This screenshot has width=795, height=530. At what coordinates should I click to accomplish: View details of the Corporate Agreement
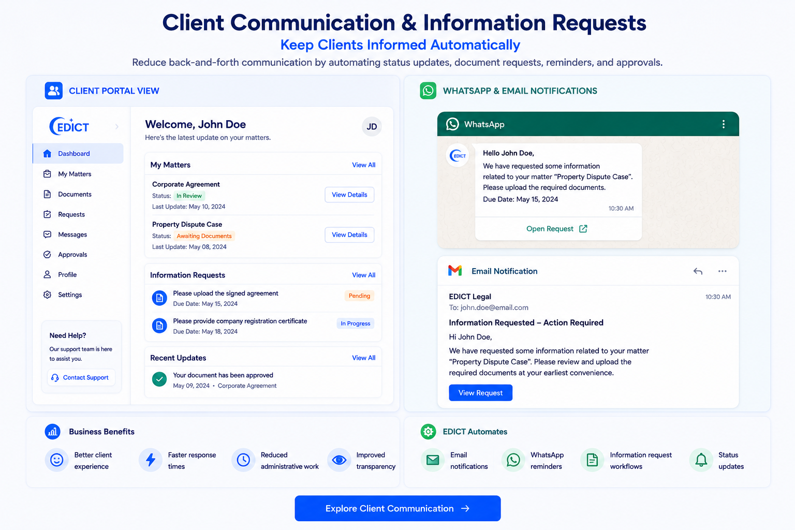click(349, 195)
